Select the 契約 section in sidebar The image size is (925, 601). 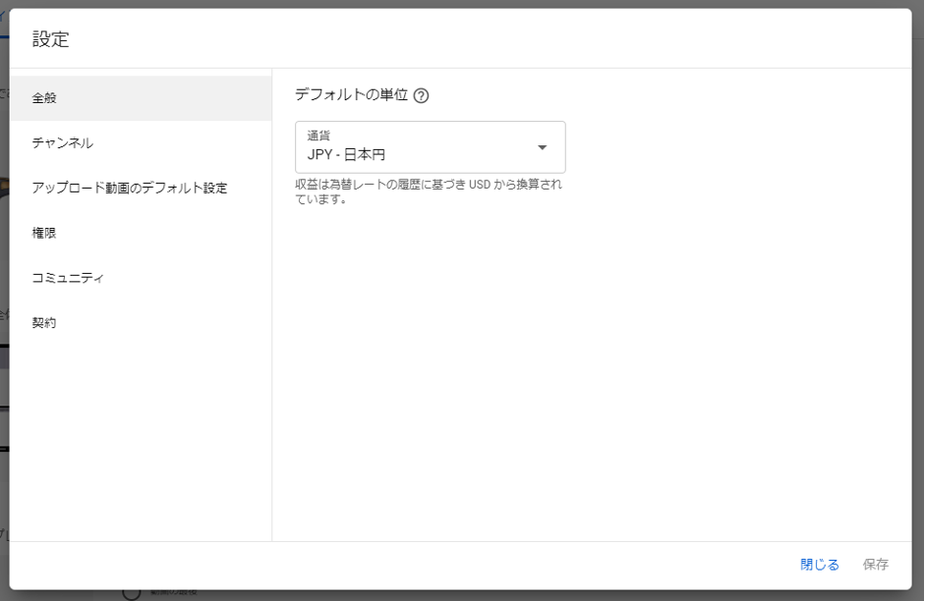click(x=141, y=323)
